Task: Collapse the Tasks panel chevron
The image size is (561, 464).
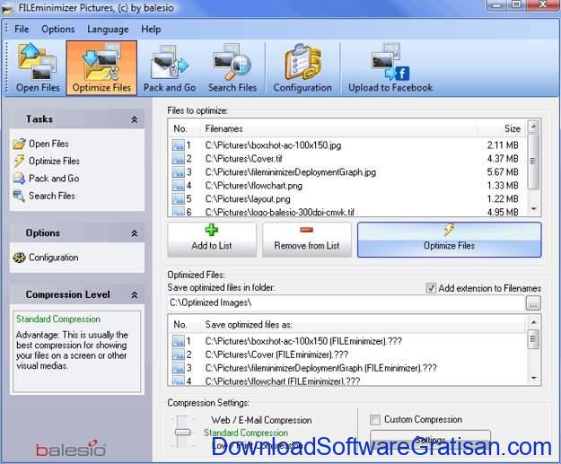Action: click(134, 119)
